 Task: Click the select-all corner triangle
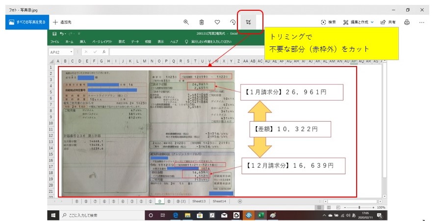pyautogui.click(x=52, y=61)
